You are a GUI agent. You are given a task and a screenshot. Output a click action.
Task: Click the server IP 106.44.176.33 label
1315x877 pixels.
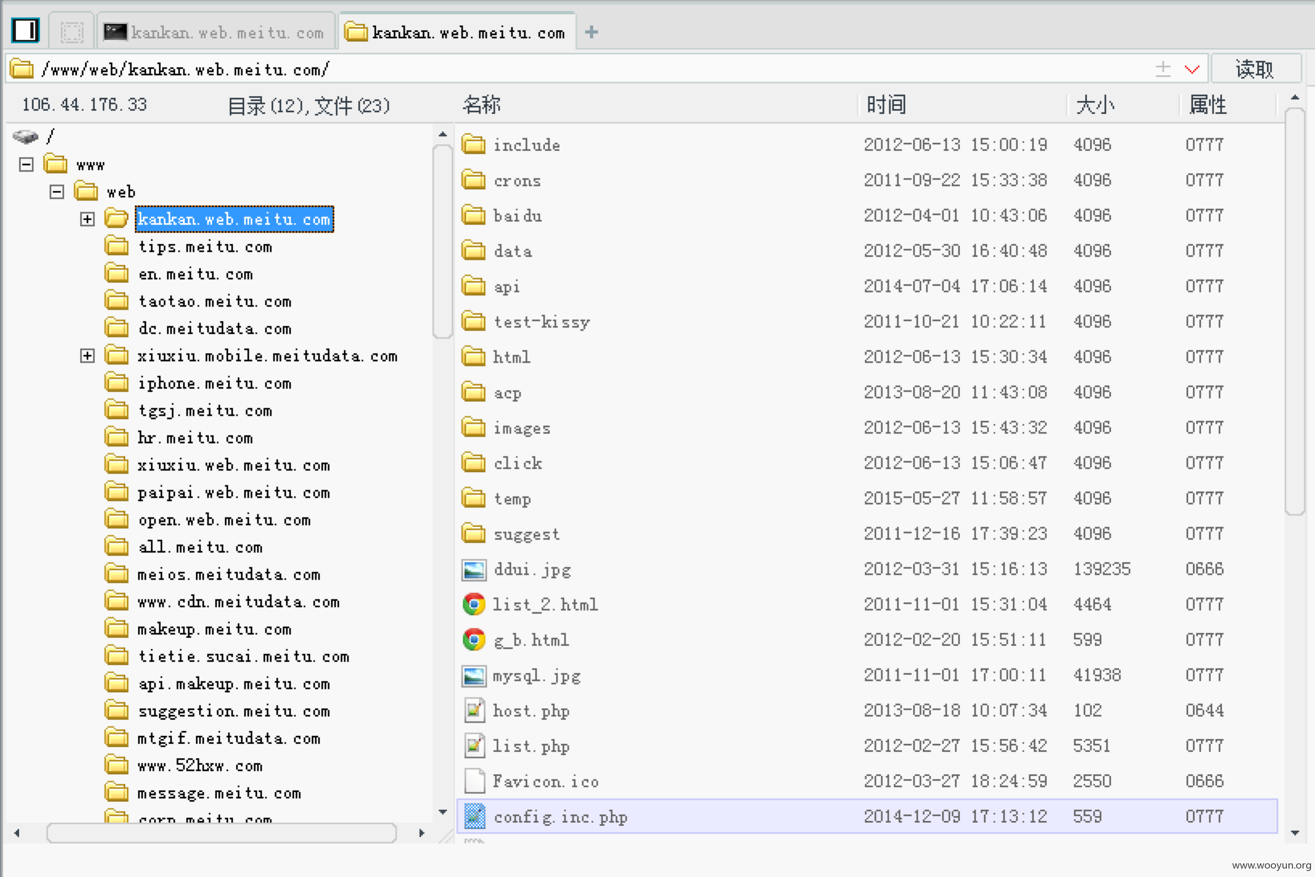coord(84,104)
